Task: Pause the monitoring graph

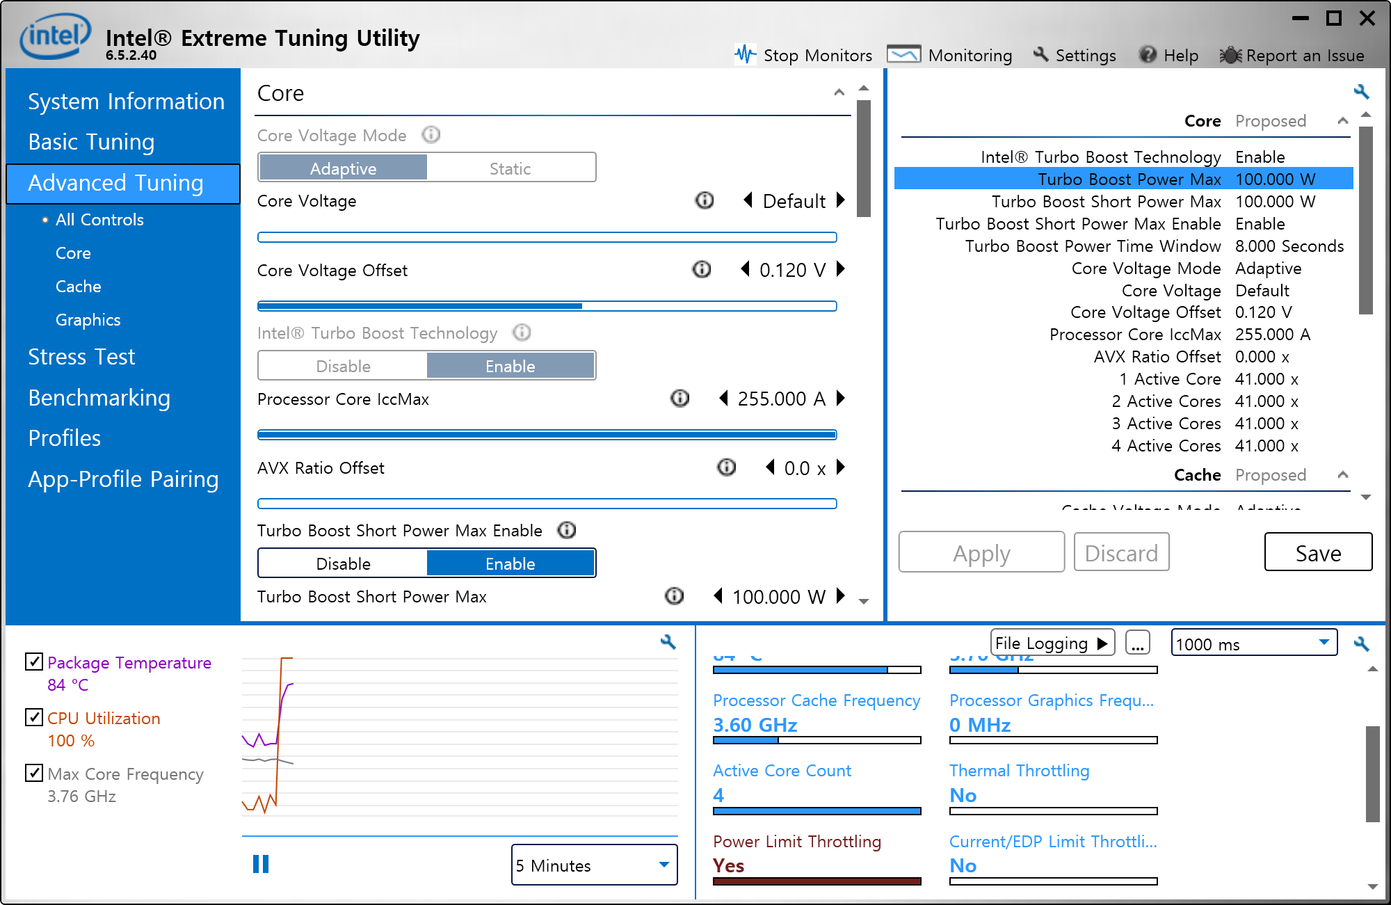Action: click(261, 864)
